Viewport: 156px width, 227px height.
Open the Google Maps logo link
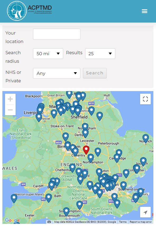point(12,220)
